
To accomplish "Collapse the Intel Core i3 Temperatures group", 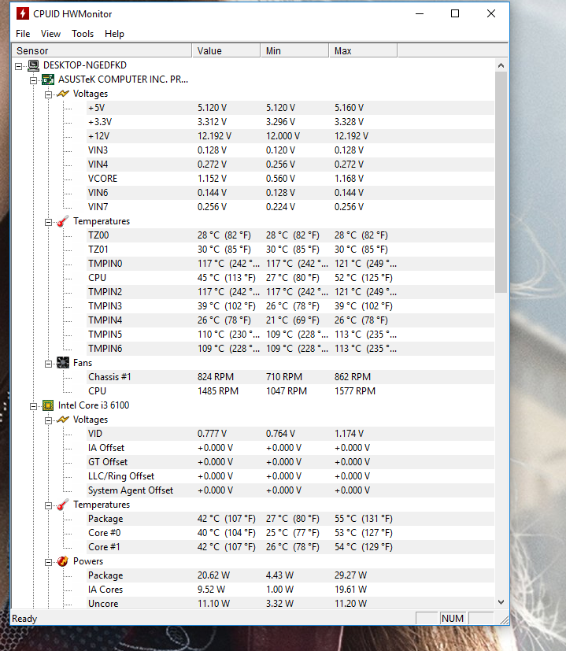I will click(x=49, y=505).
